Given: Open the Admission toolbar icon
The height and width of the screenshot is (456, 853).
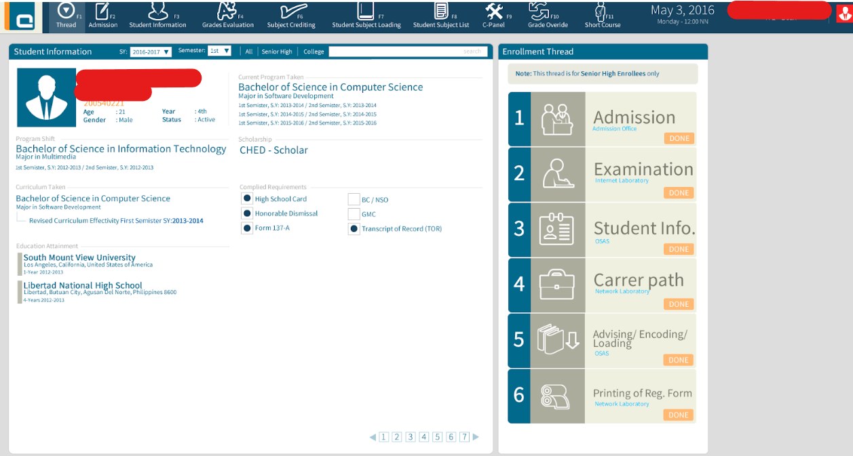Looking at the screenshot, I should tap(103, 16).
